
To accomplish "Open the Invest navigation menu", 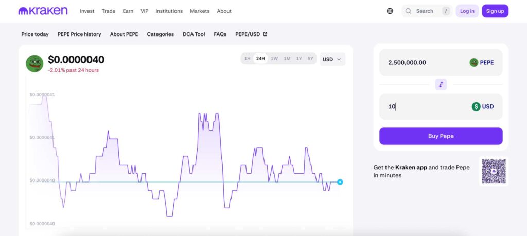I will pyautogui.click(x=87, y=11).
